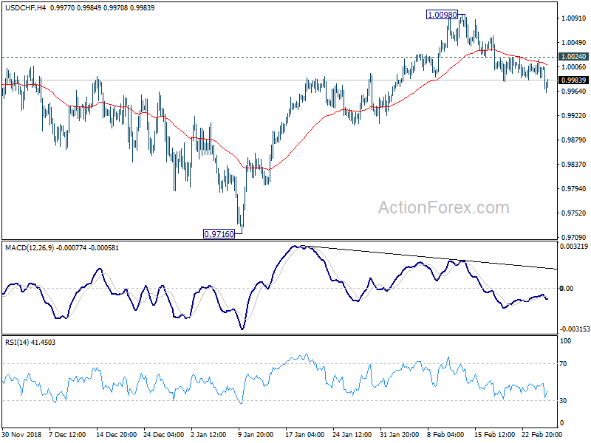
Task: Click the 8 Feb 04:00 date label
Action: point(445,434)
